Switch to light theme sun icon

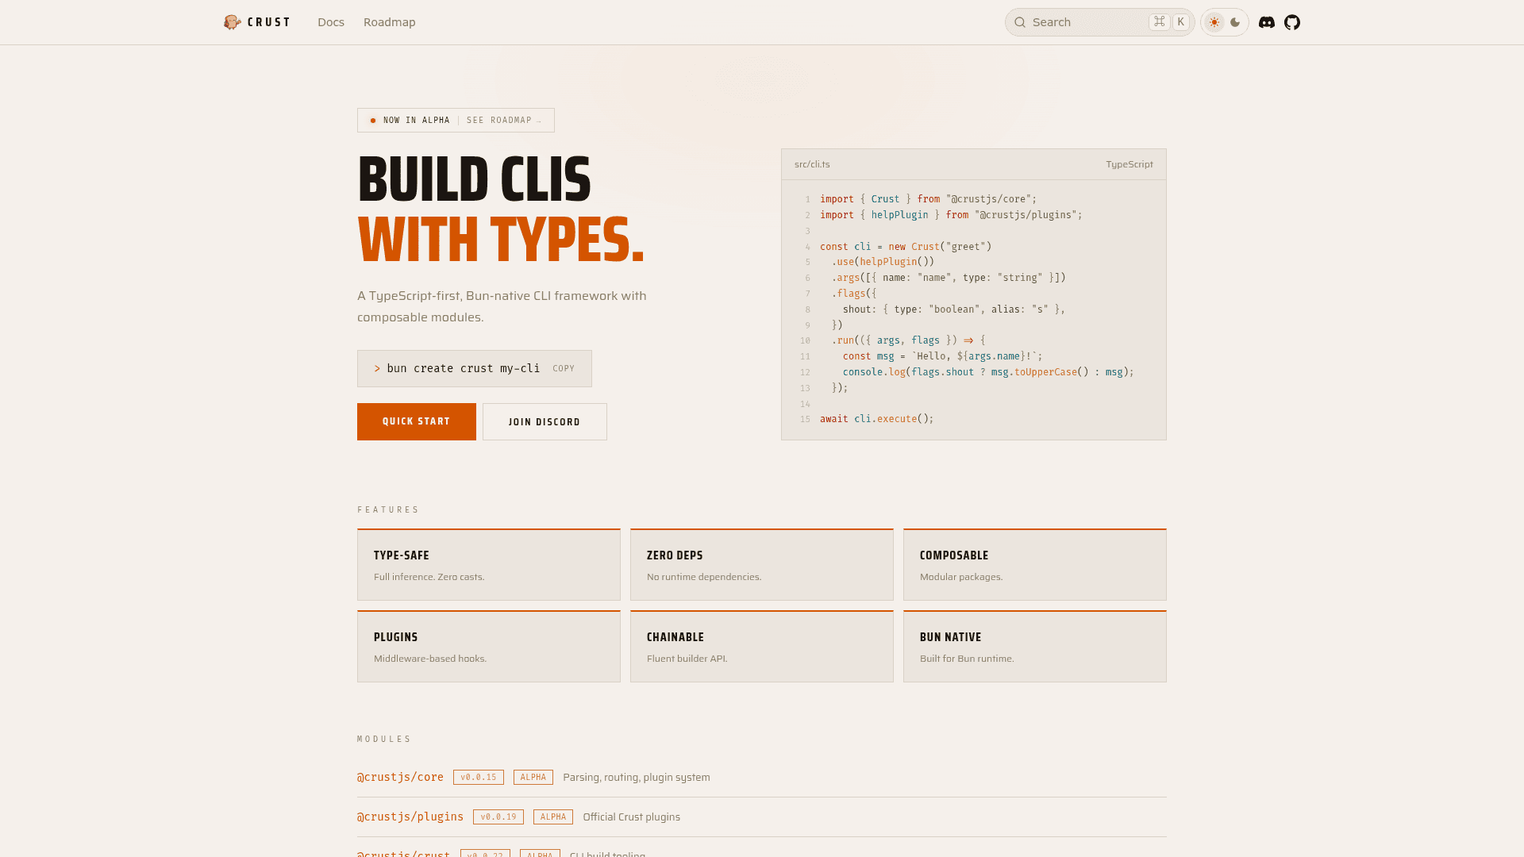click(x=1214, y=22)
